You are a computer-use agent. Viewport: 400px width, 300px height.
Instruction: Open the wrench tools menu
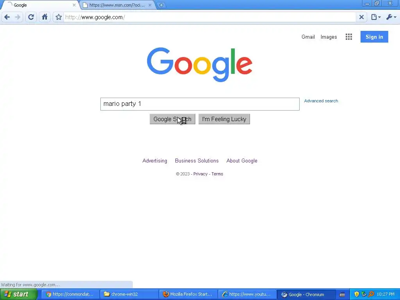[x=391, y=17]
